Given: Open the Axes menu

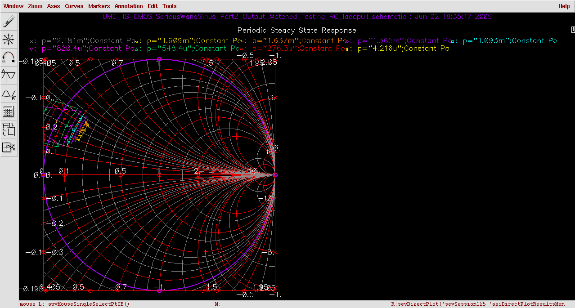Looking at the screenshot, I should 54,6.
